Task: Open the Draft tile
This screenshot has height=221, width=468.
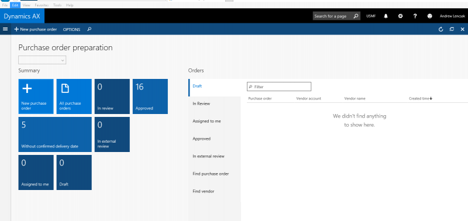Action: click(74, 172)
